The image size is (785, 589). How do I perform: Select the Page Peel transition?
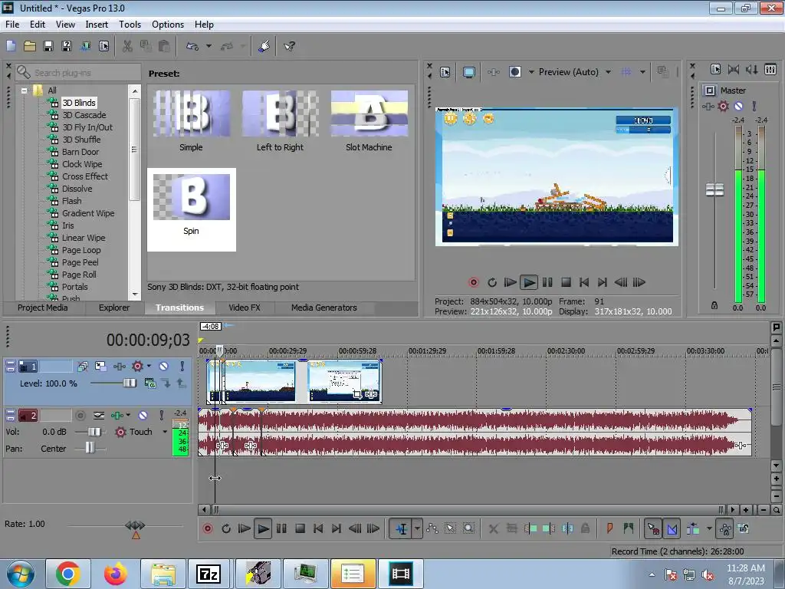pyautogui.click(x=80, y=262)
